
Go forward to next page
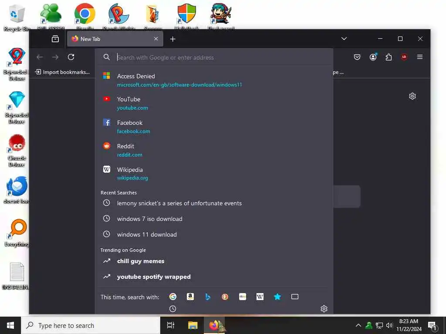(x=55, y=57)
